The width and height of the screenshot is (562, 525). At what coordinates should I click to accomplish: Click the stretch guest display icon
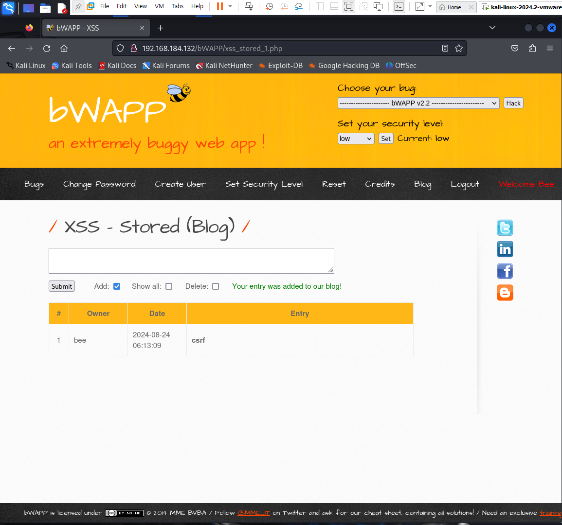pos(420,6)
